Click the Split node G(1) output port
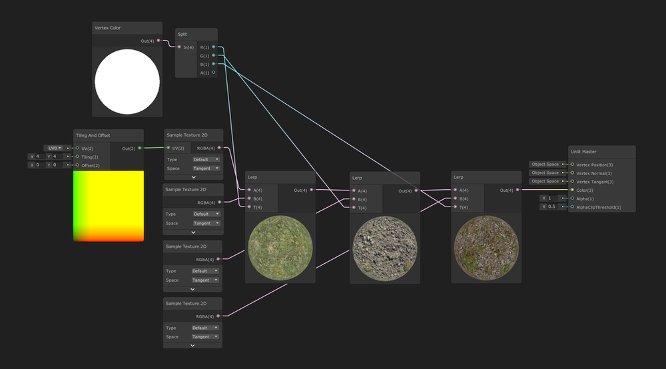 click(x=214, y=55)
